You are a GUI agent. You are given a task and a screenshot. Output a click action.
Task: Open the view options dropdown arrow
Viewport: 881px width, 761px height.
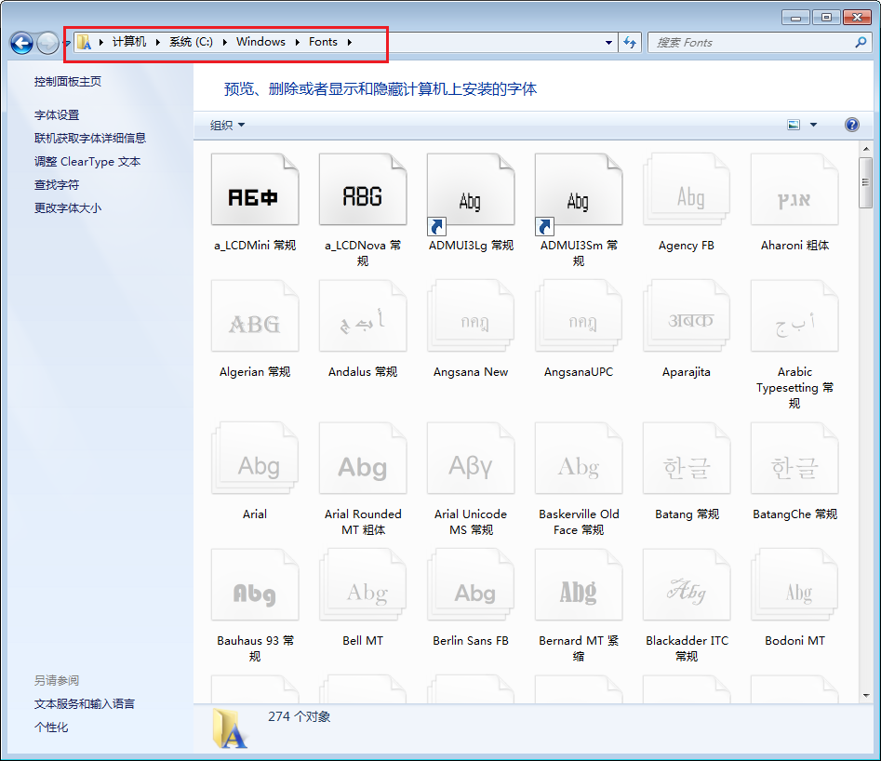[813, 125]
